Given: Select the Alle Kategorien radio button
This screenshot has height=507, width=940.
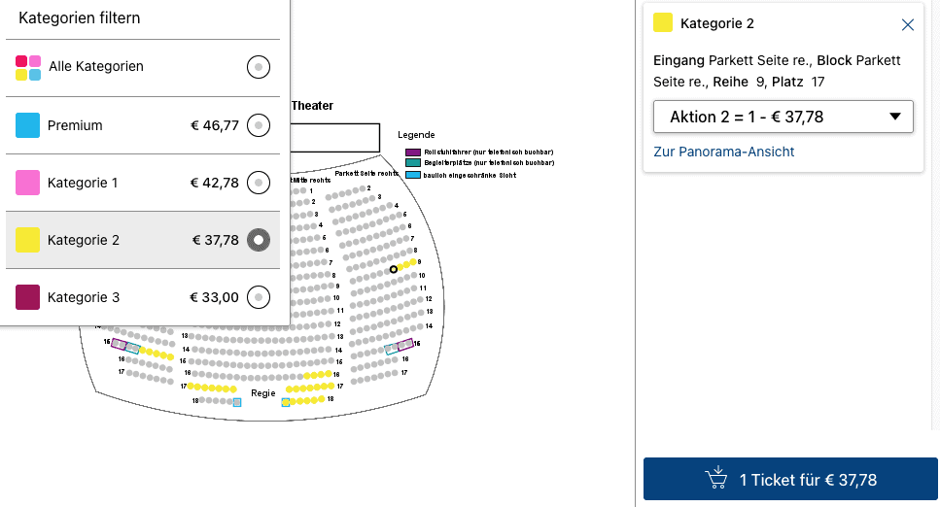Looking at the screenshot, I should [x=258, y=67].
